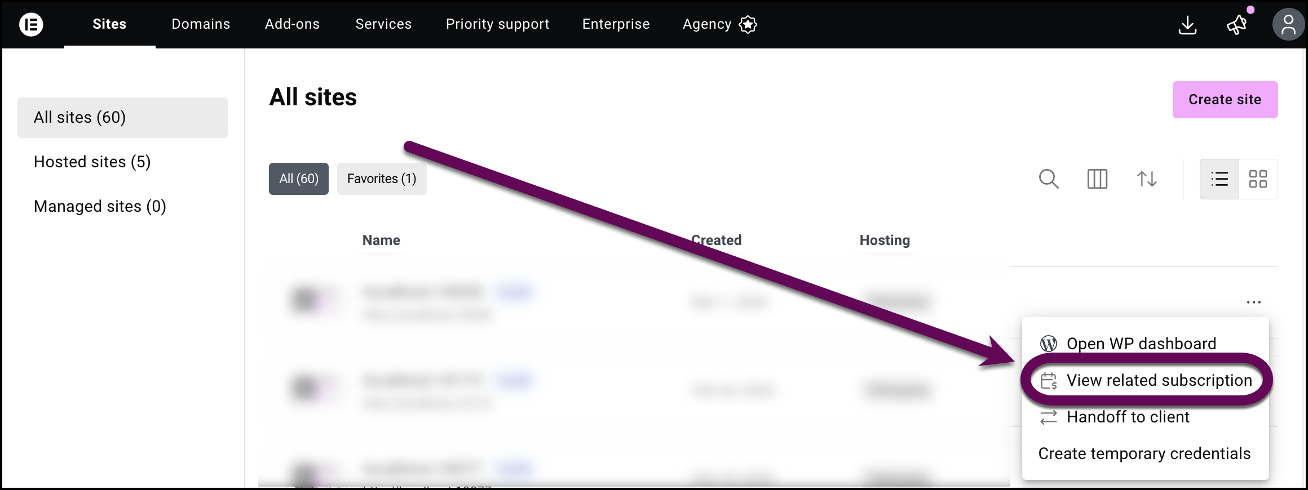Open the user account avatar
This screenshot has width=1308, height=490.
(1288, 25)
